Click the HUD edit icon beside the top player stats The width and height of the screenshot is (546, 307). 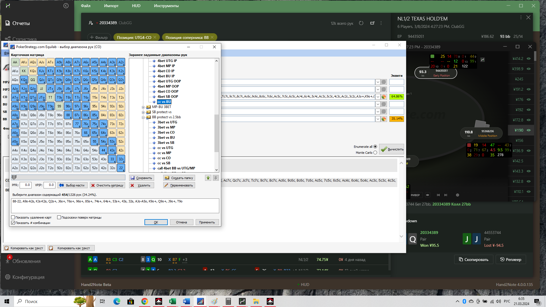(483, 60)
